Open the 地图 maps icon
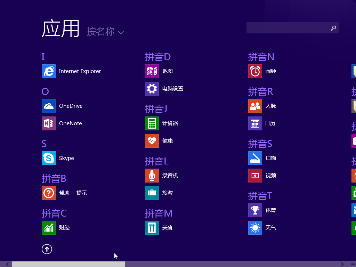 [x=152, y=71]
